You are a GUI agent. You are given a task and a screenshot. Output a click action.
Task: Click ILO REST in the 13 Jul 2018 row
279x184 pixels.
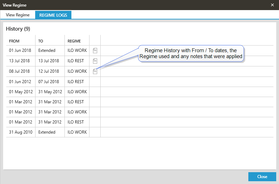76,61
